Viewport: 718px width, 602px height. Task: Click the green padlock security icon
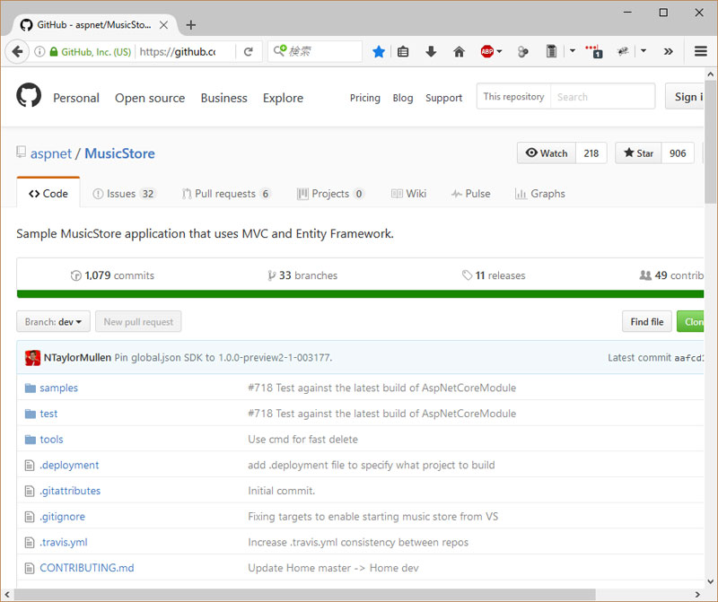coord(54,52)
